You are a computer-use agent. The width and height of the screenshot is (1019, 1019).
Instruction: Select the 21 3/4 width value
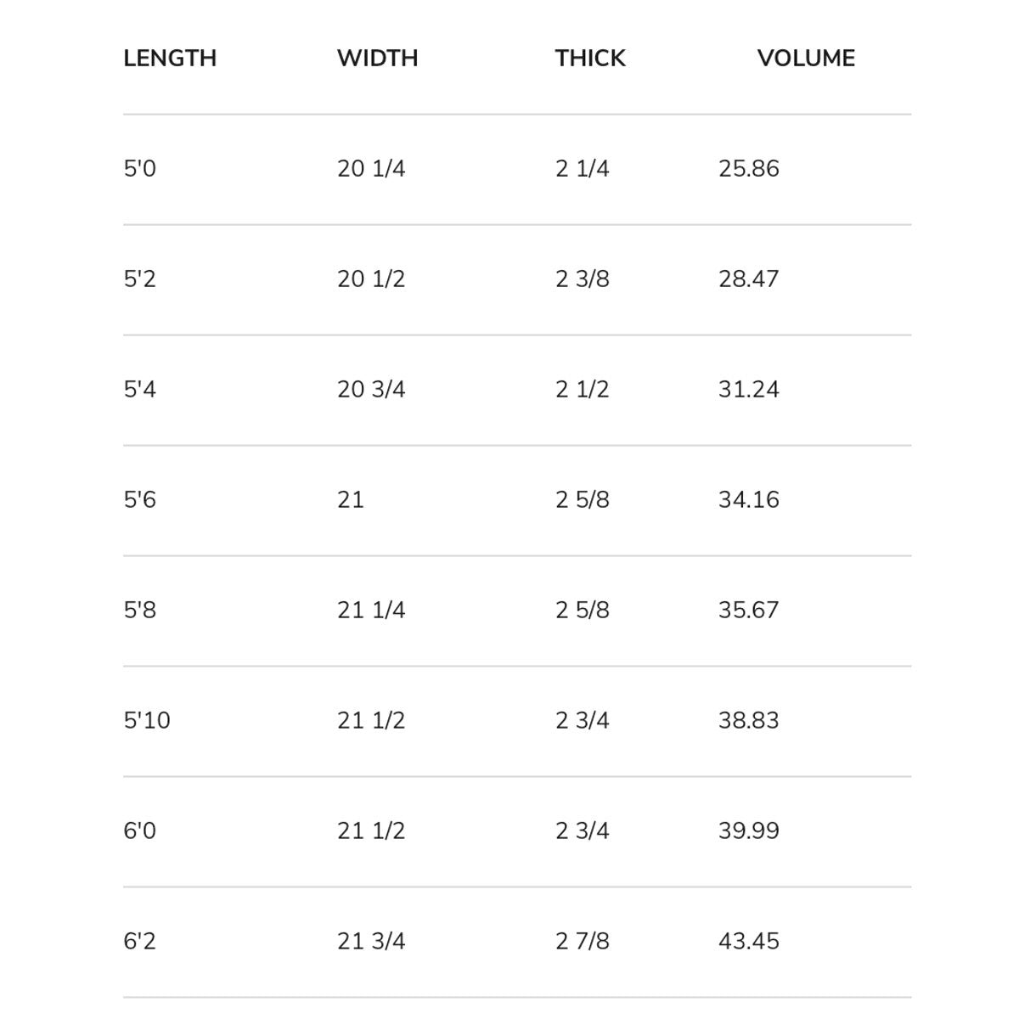371,941
